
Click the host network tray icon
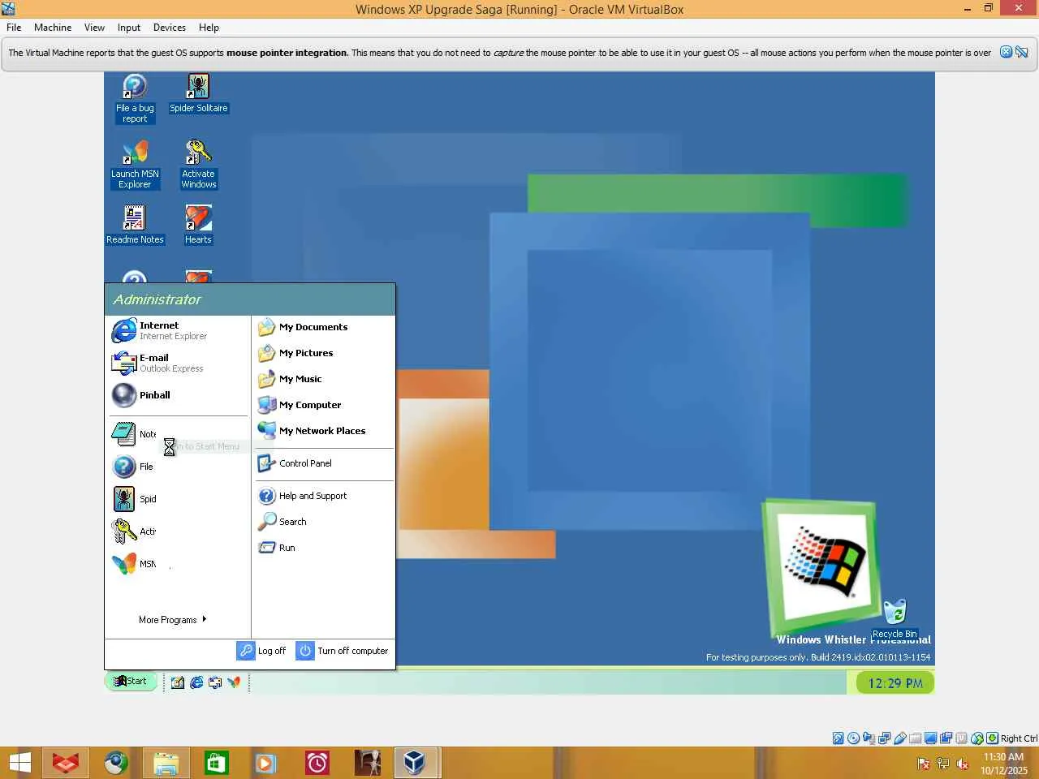[943, 764]
